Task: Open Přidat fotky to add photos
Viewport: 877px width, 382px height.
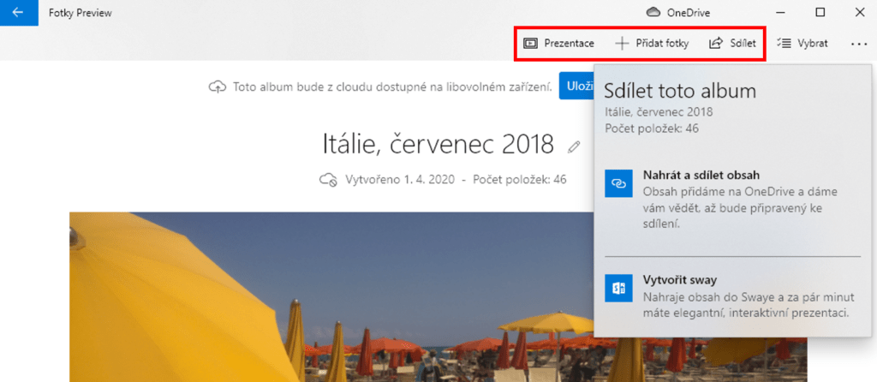Action: 652,44
